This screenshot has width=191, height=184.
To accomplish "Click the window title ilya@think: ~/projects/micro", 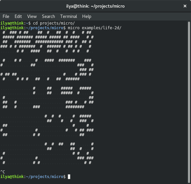I will (x=95, y=6).
